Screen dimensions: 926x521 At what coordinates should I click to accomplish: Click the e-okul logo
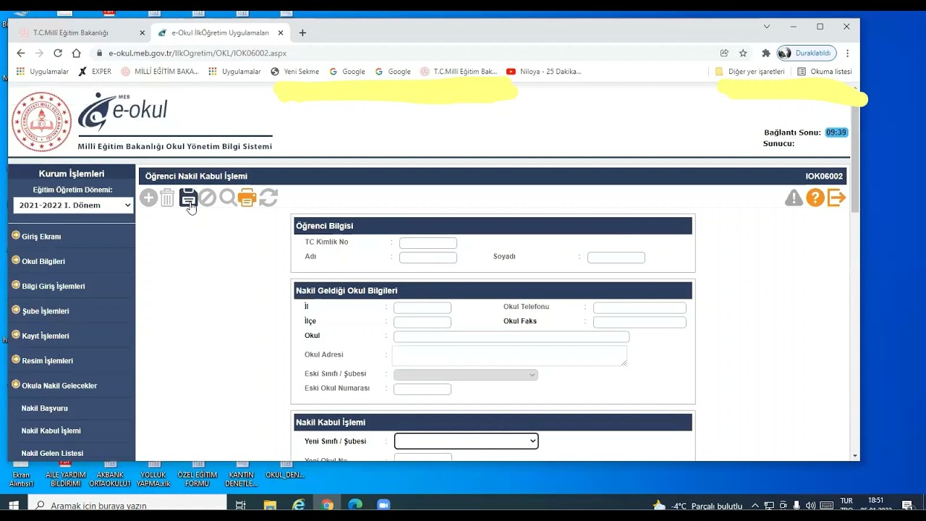pyautogui.click(x=123, y=111)
